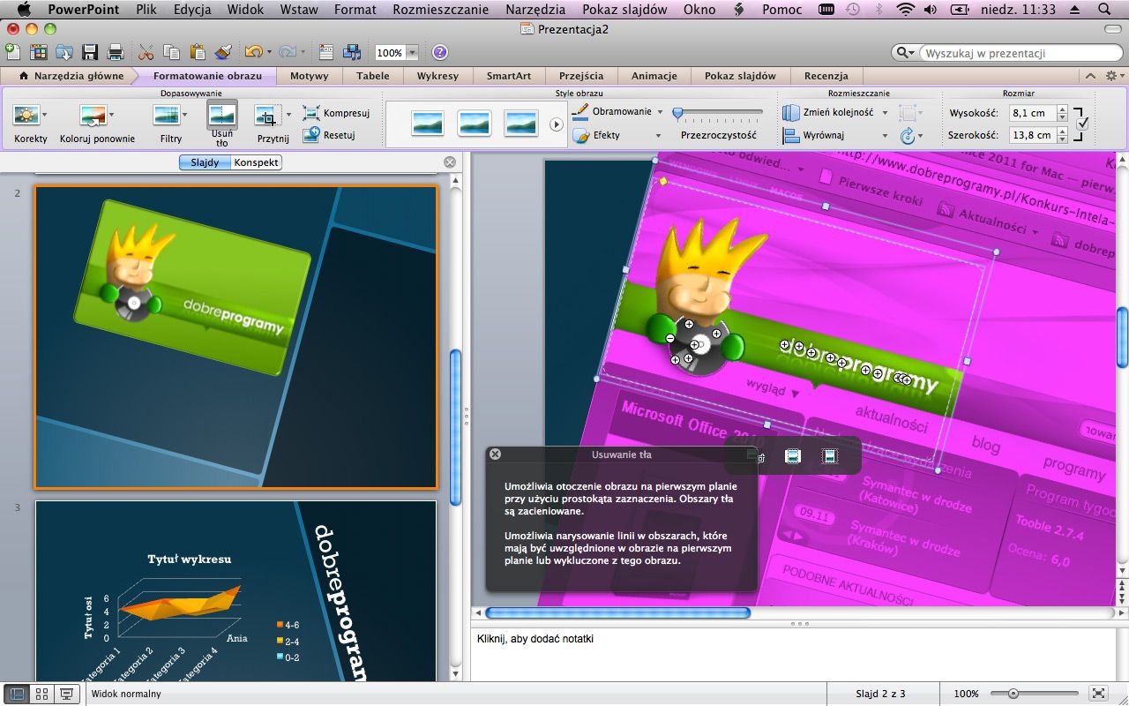
Task: Click the Kompresuj picture icon
Action: [x=311, y=113]
